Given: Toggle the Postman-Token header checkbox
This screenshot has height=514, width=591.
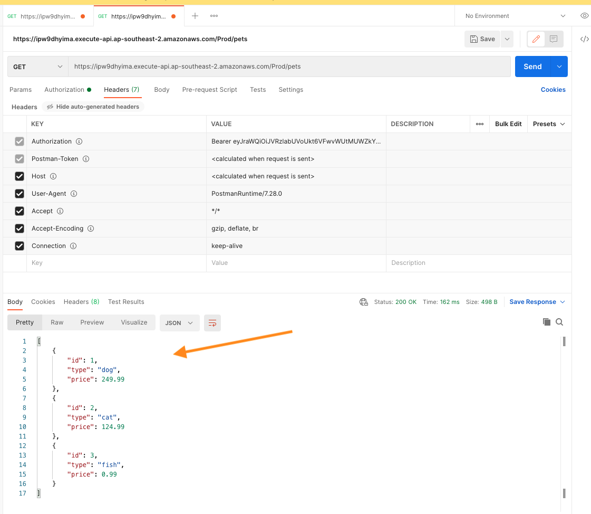Looking at the screenshot, I should [x=19, y=159].
